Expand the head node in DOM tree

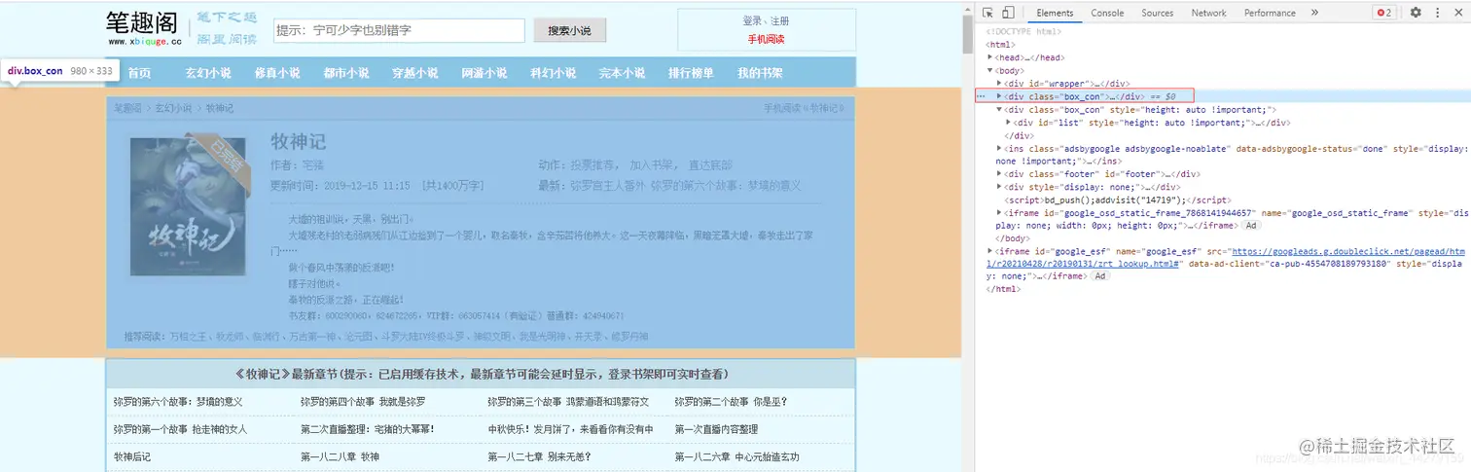point(990,57)
